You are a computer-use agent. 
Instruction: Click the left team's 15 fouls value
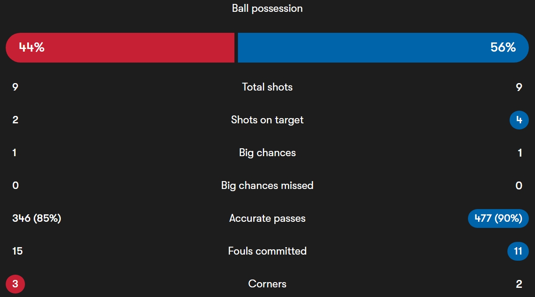(18, 251)
